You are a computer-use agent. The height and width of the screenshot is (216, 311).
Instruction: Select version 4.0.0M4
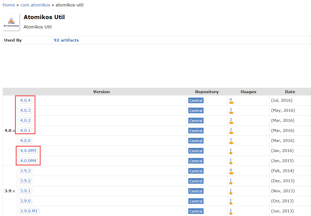[x=28, y=161]
